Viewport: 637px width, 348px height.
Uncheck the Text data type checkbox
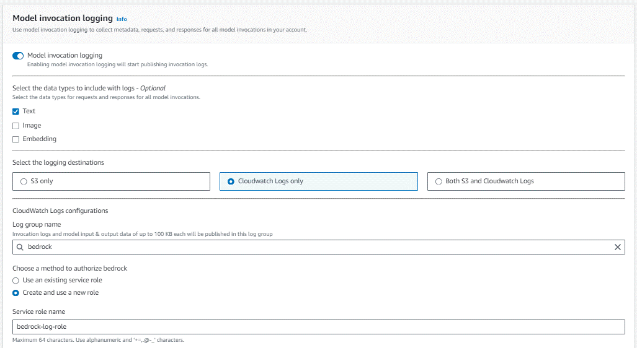pos(16,112)
